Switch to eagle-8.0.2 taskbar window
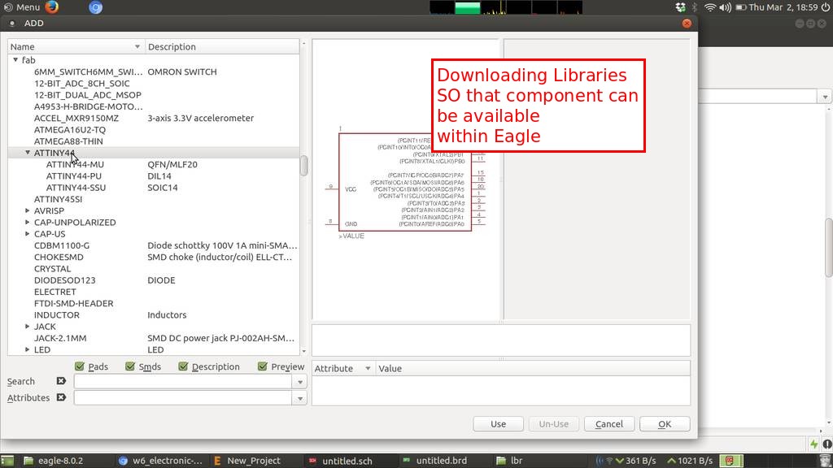The height and width of the screenshot is (468, 833). point(54,461)
